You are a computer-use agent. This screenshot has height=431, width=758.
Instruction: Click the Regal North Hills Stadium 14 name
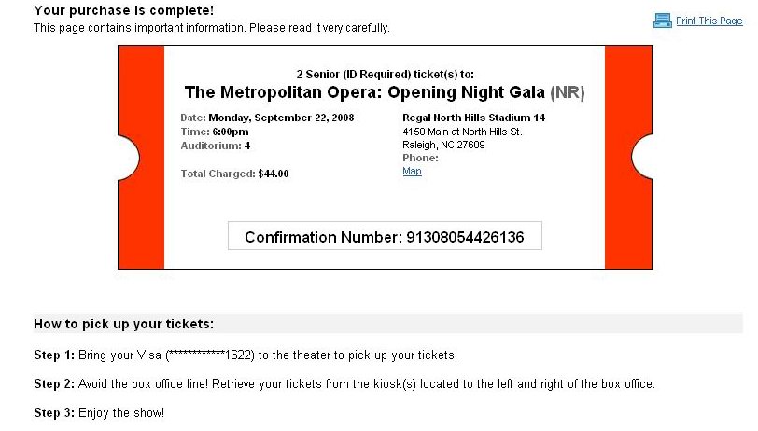click(x=474, y=118)
